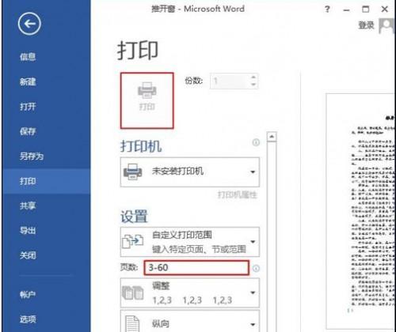This screenshot has height=332, width=396.
Task: Click the help question mark icon
Action: (x=327, y=9)
